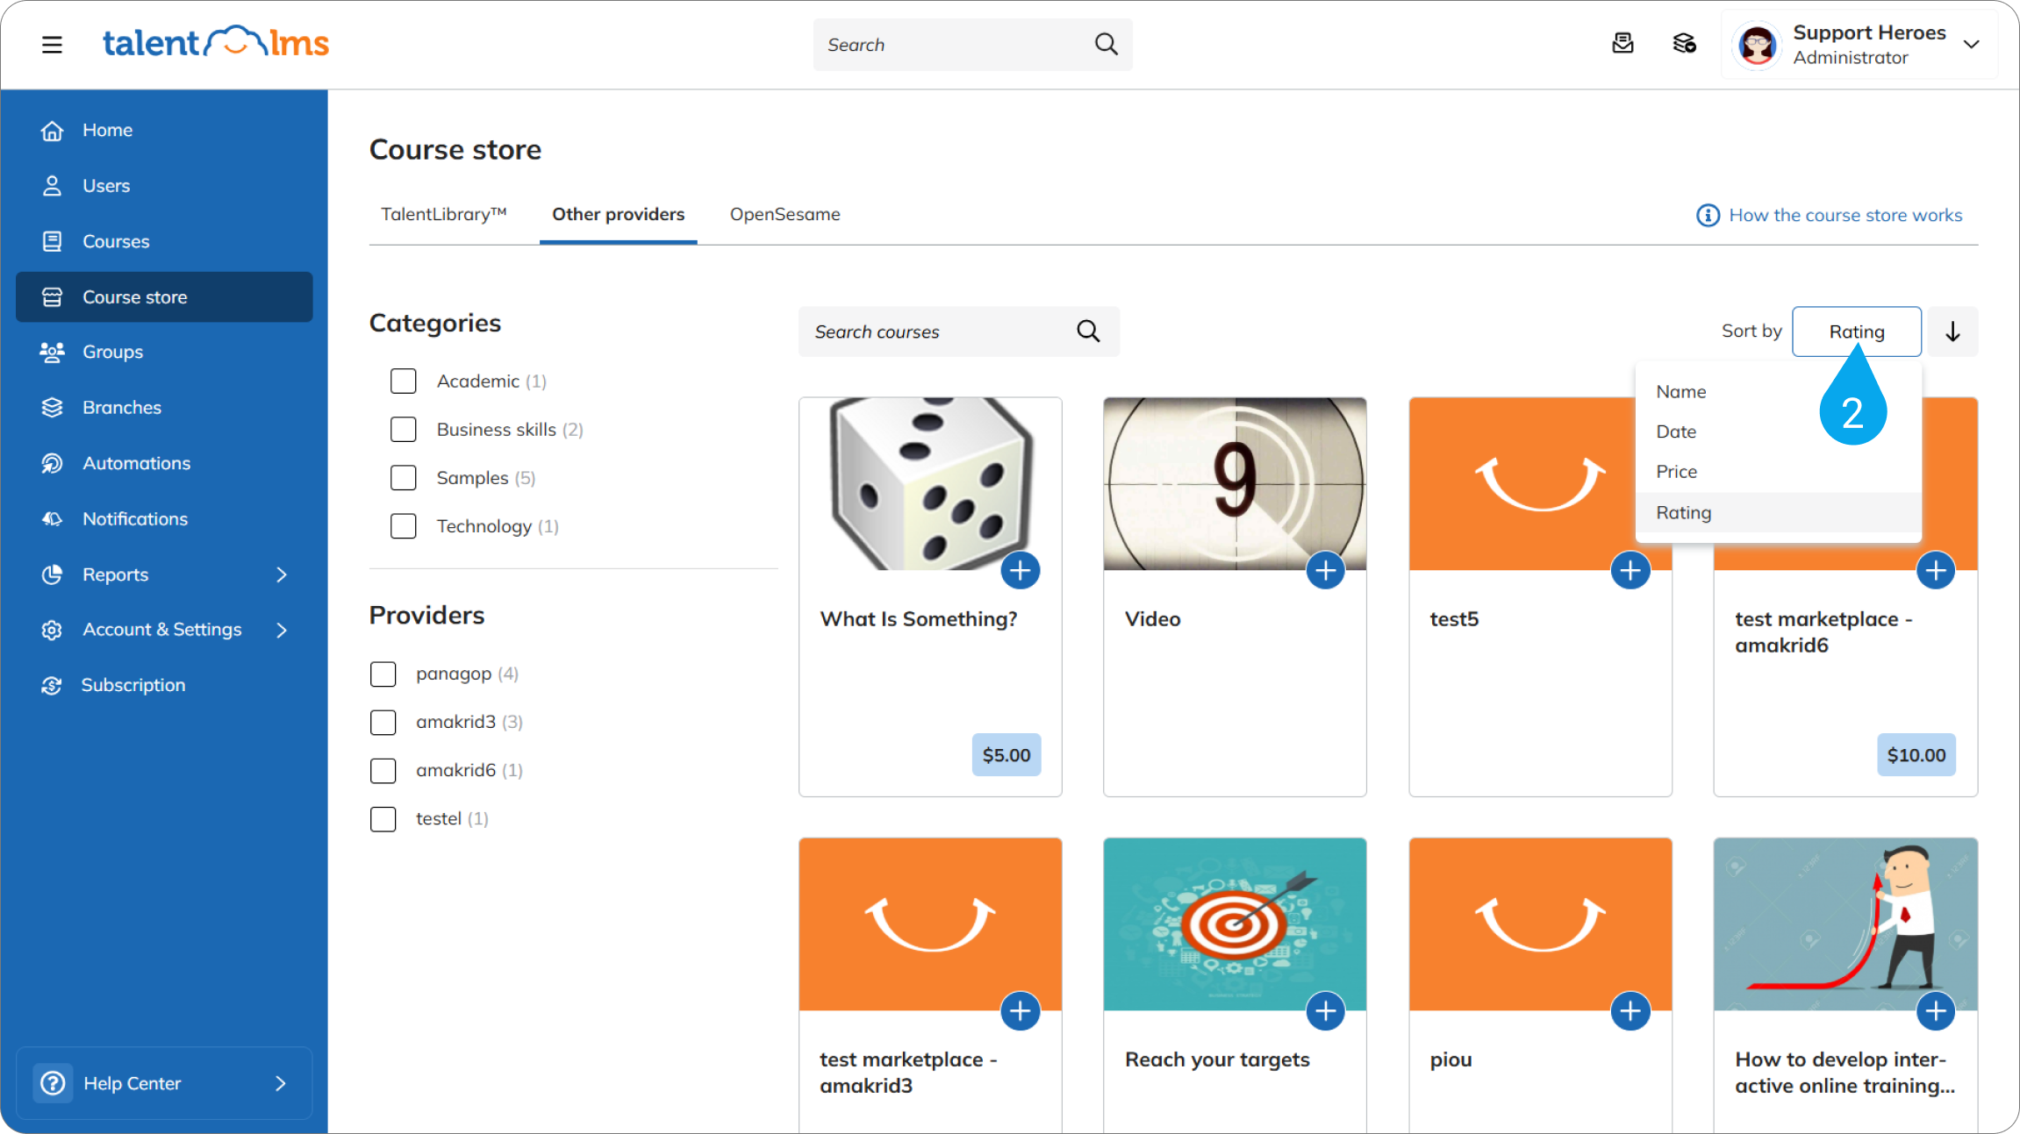2020x1134 pixels.
Task: Click the info icon beside course store help
Action: tap(1708, 215)
